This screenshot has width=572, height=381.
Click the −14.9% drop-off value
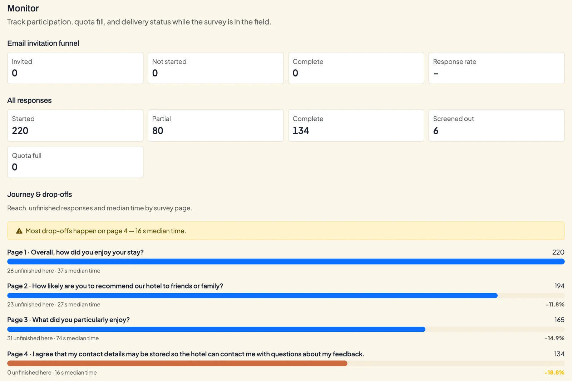554,339
